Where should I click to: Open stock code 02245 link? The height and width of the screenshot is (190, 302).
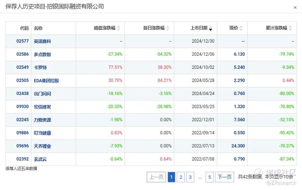(x=22, y=120)
